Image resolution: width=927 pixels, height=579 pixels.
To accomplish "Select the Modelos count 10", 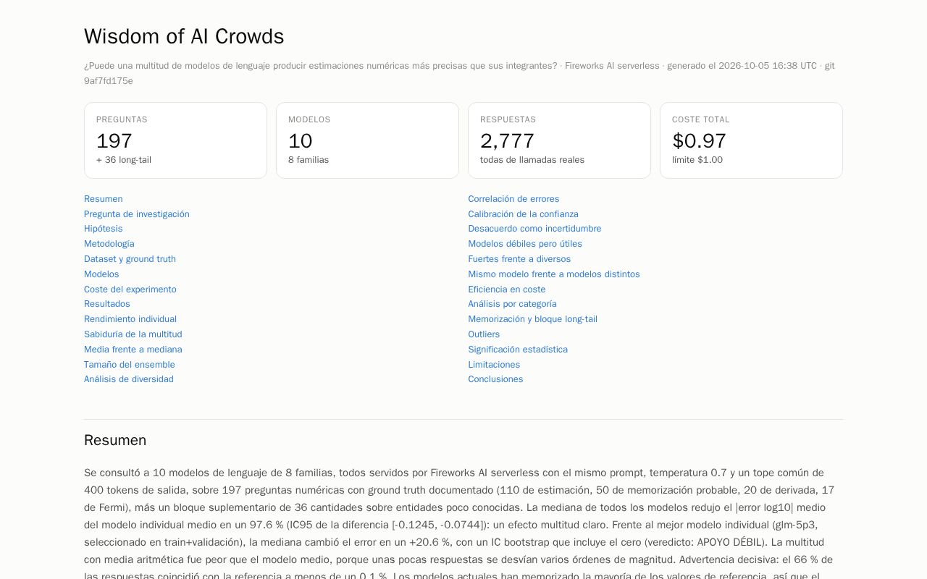I will [301, 140].
